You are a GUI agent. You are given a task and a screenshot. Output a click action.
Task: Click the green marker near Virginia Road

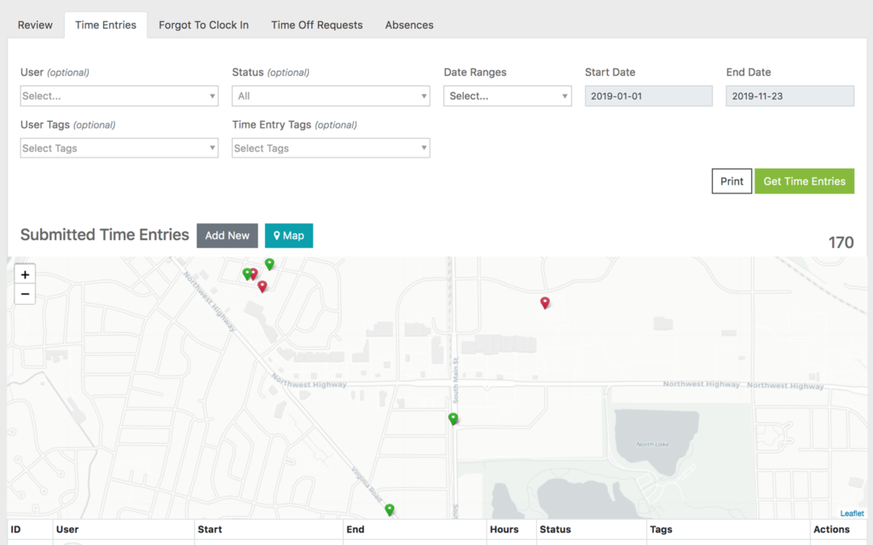click(x=390, y=509)
